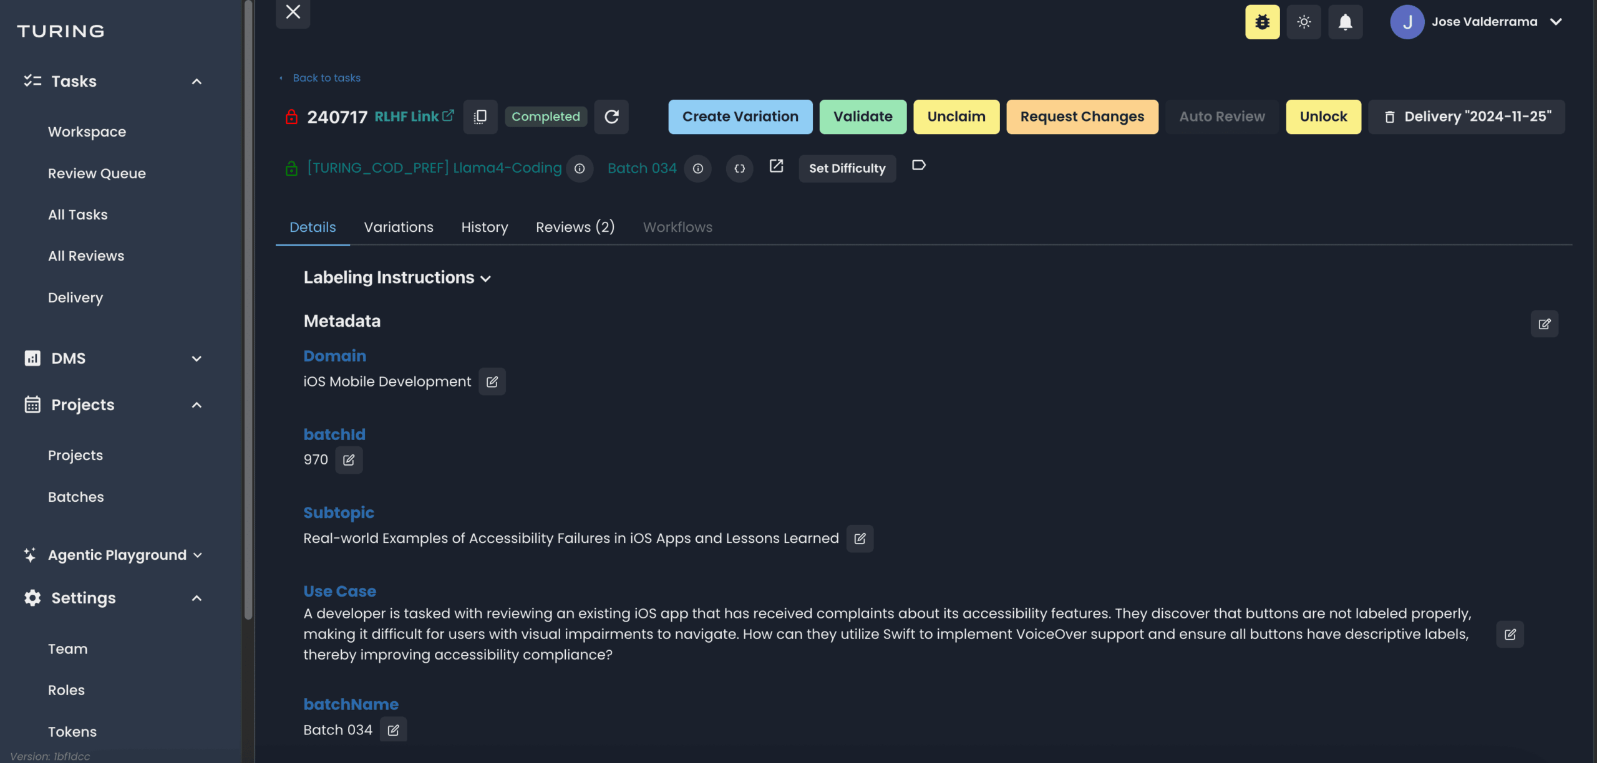Click the JSON braces icon

739,168
